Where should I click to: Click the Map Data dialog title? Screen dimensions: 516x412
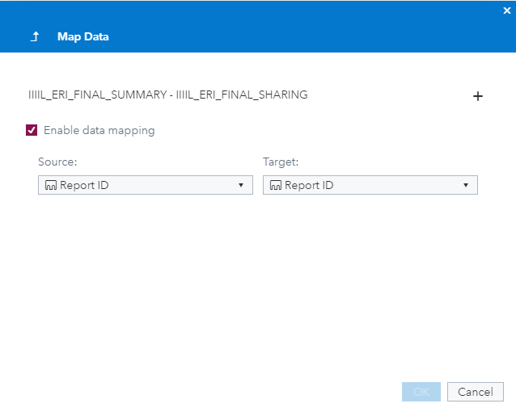coord(83,36)
